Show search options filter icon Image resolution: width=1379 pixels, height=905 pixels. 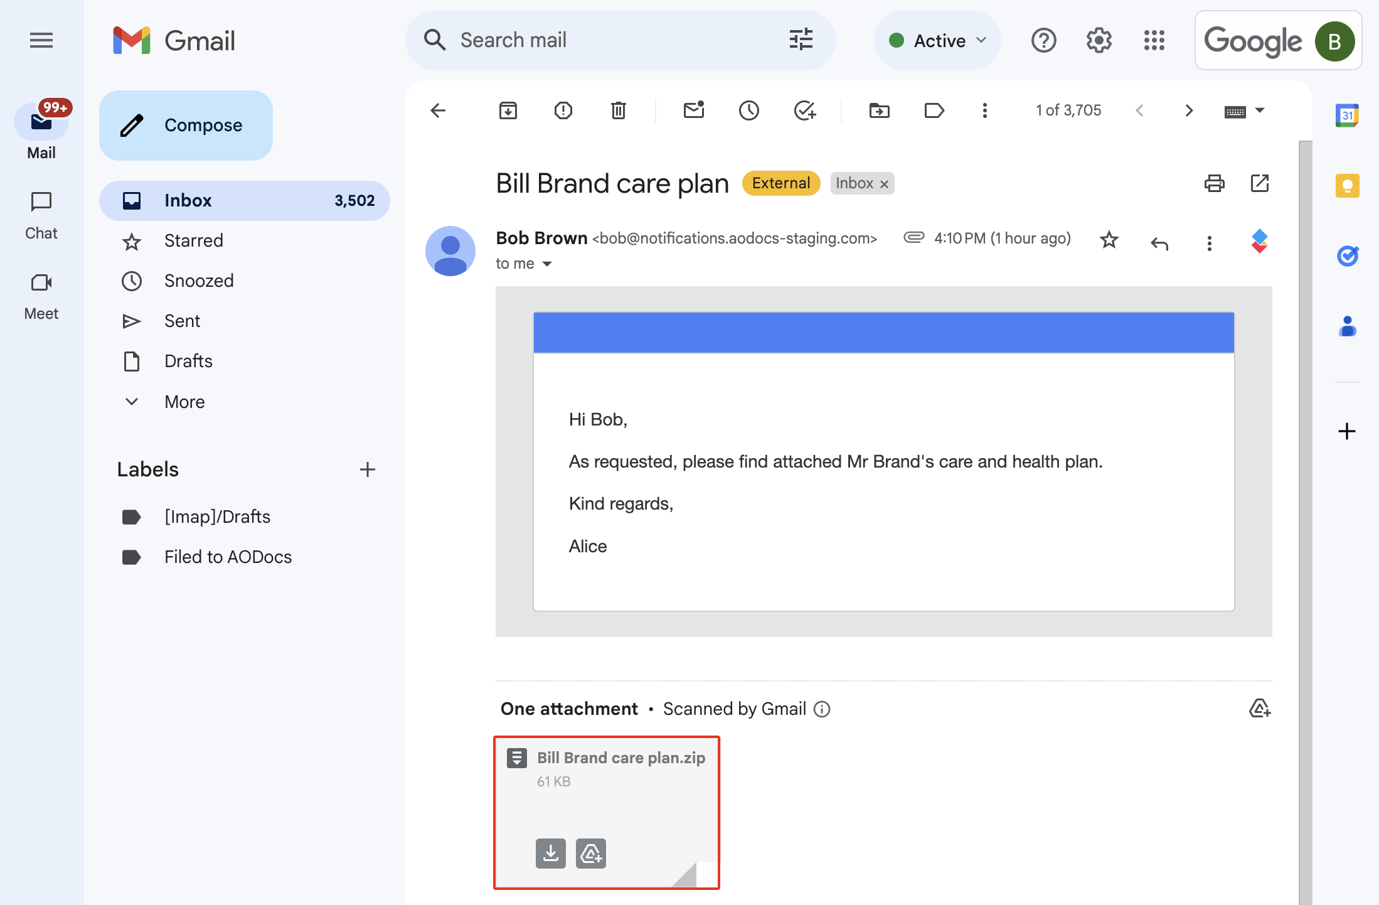click(801, 40)
